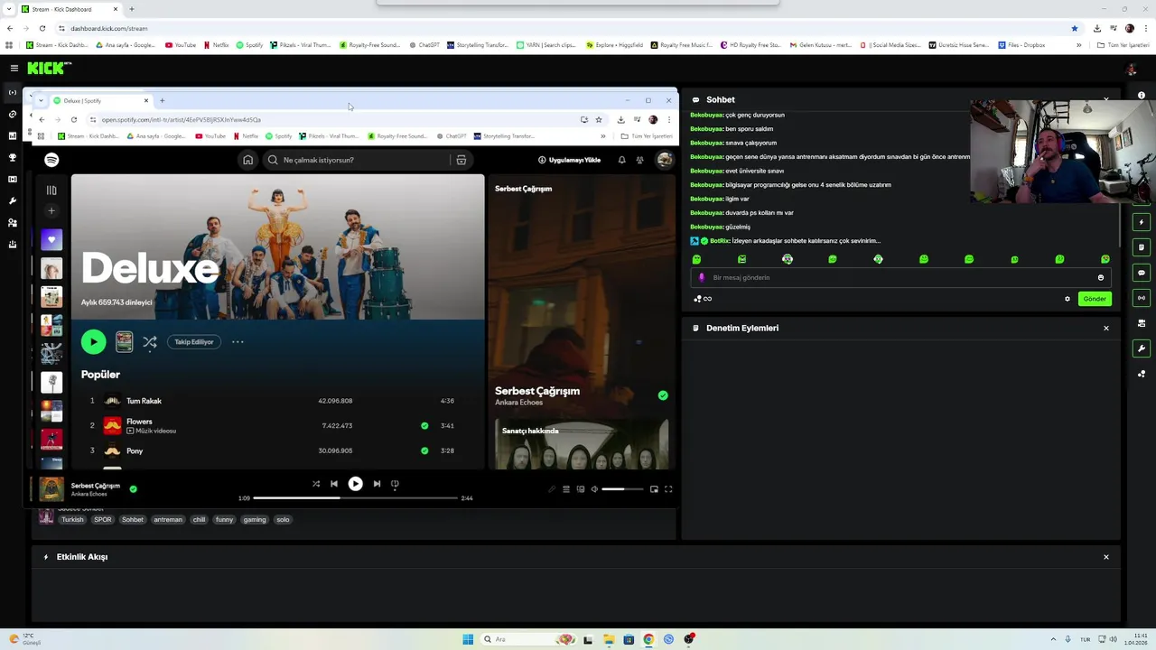Click Uygulamayı Yükle install app link

point(569,160)
